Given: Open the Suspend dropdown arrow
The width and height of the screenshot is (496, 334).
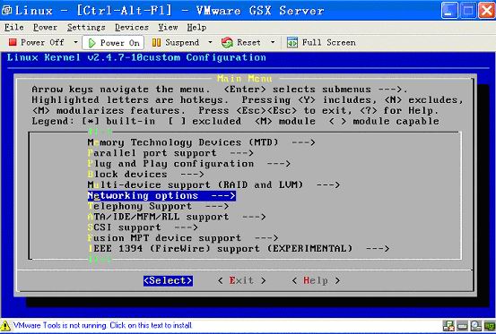Looking at the screenshot, I should point(210,42).
